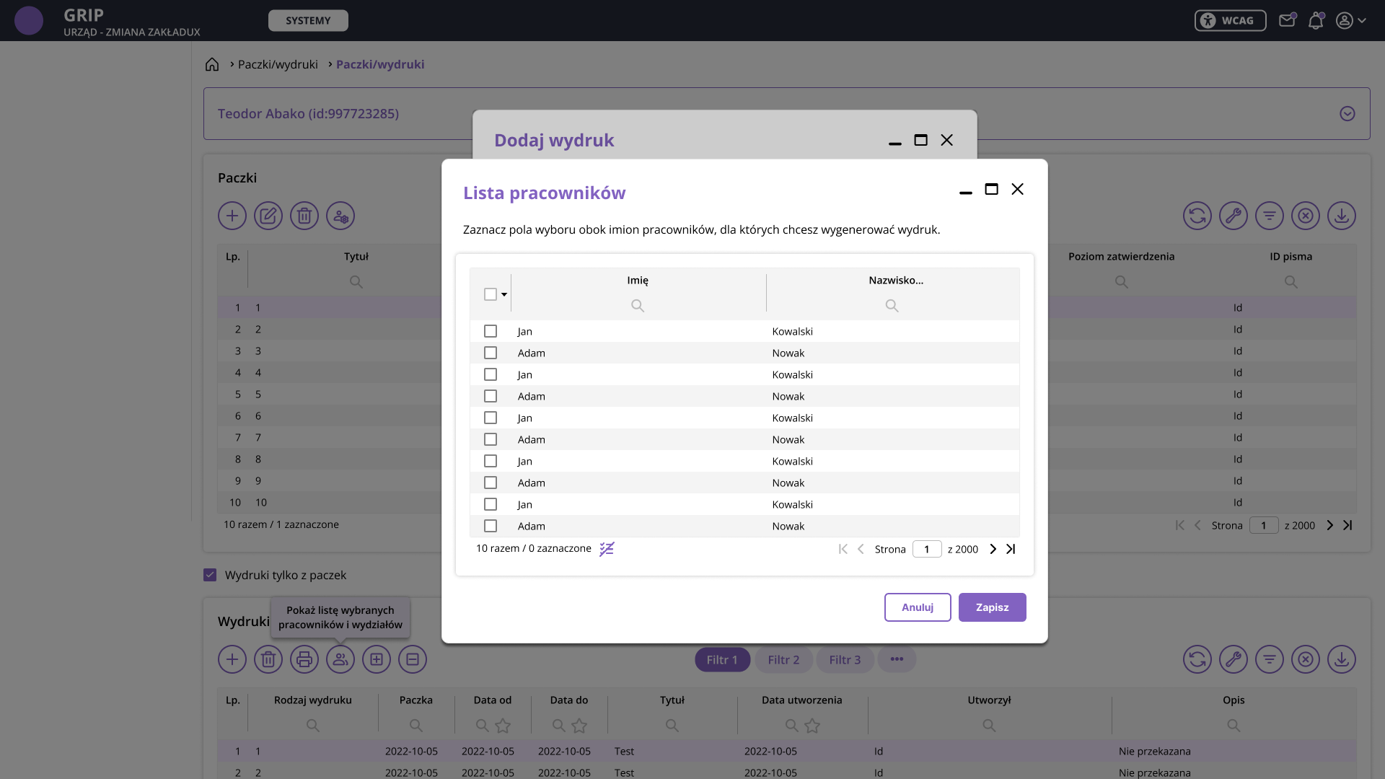
Task: Add a new paczka with plus icon
Action: coord(232,216)
